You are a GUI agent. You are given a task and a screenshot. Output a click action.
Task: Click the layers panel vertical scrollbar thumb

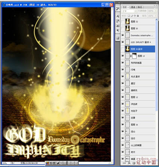156,66
